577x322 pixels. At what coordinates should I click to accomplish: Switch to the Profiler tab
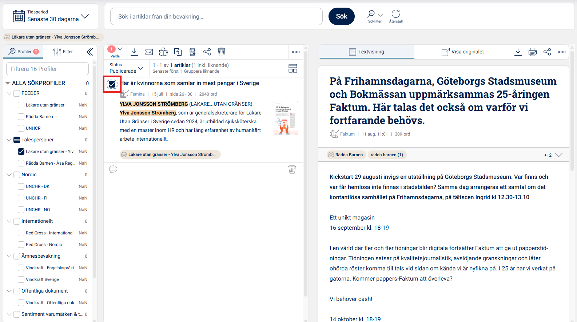coord(23,52)
